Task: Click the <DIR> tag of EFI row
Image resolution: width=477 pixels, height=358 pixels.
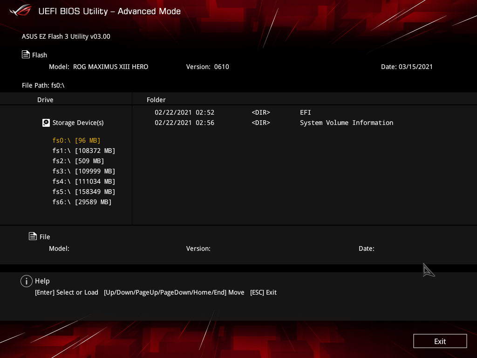Action: [x=261, y=112]
